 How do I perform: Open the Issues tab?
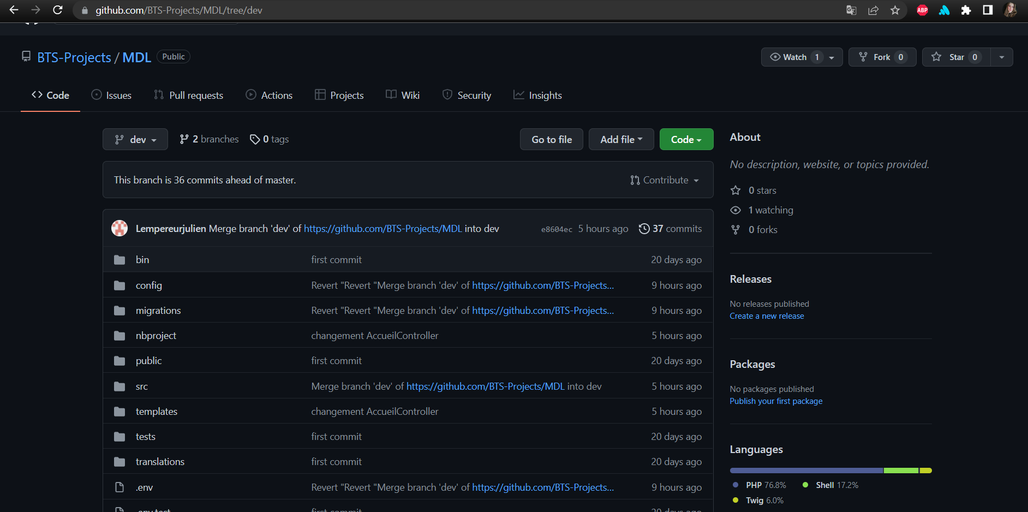click(x=111, y=95)
